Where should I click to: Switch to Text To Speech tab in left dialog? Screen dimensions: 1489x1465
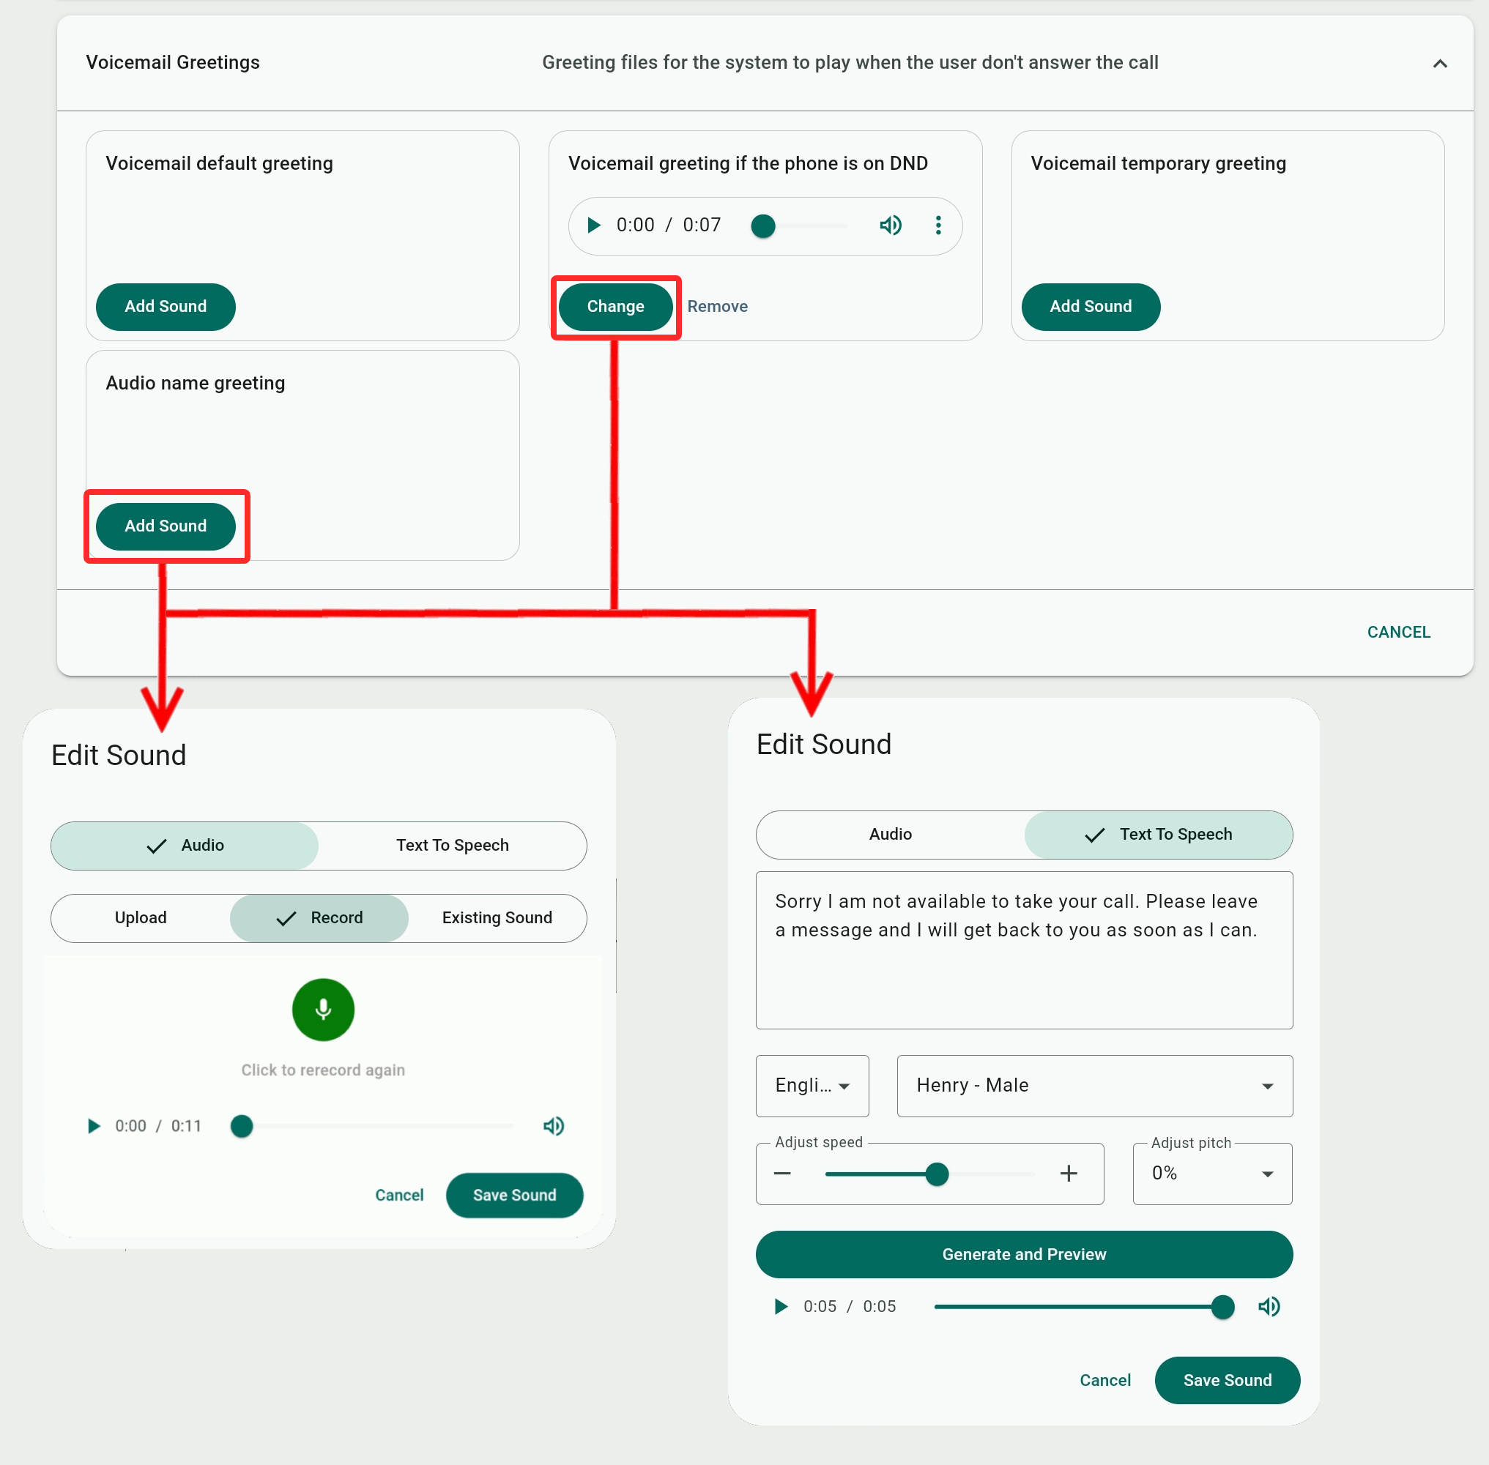(452, 846)
